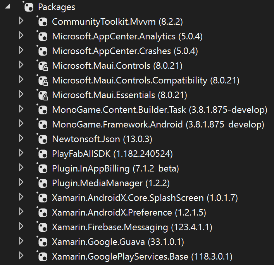Screen dimensions: 274x265
Task: Click locked Microsoft.Maui.Controls (8.0.21) icon
Action: pos(43,66)
